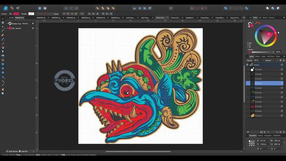Screen dimensions: 286x161
Task: Click the canvas horizontal scrollbar
Action: pos(138,151)
